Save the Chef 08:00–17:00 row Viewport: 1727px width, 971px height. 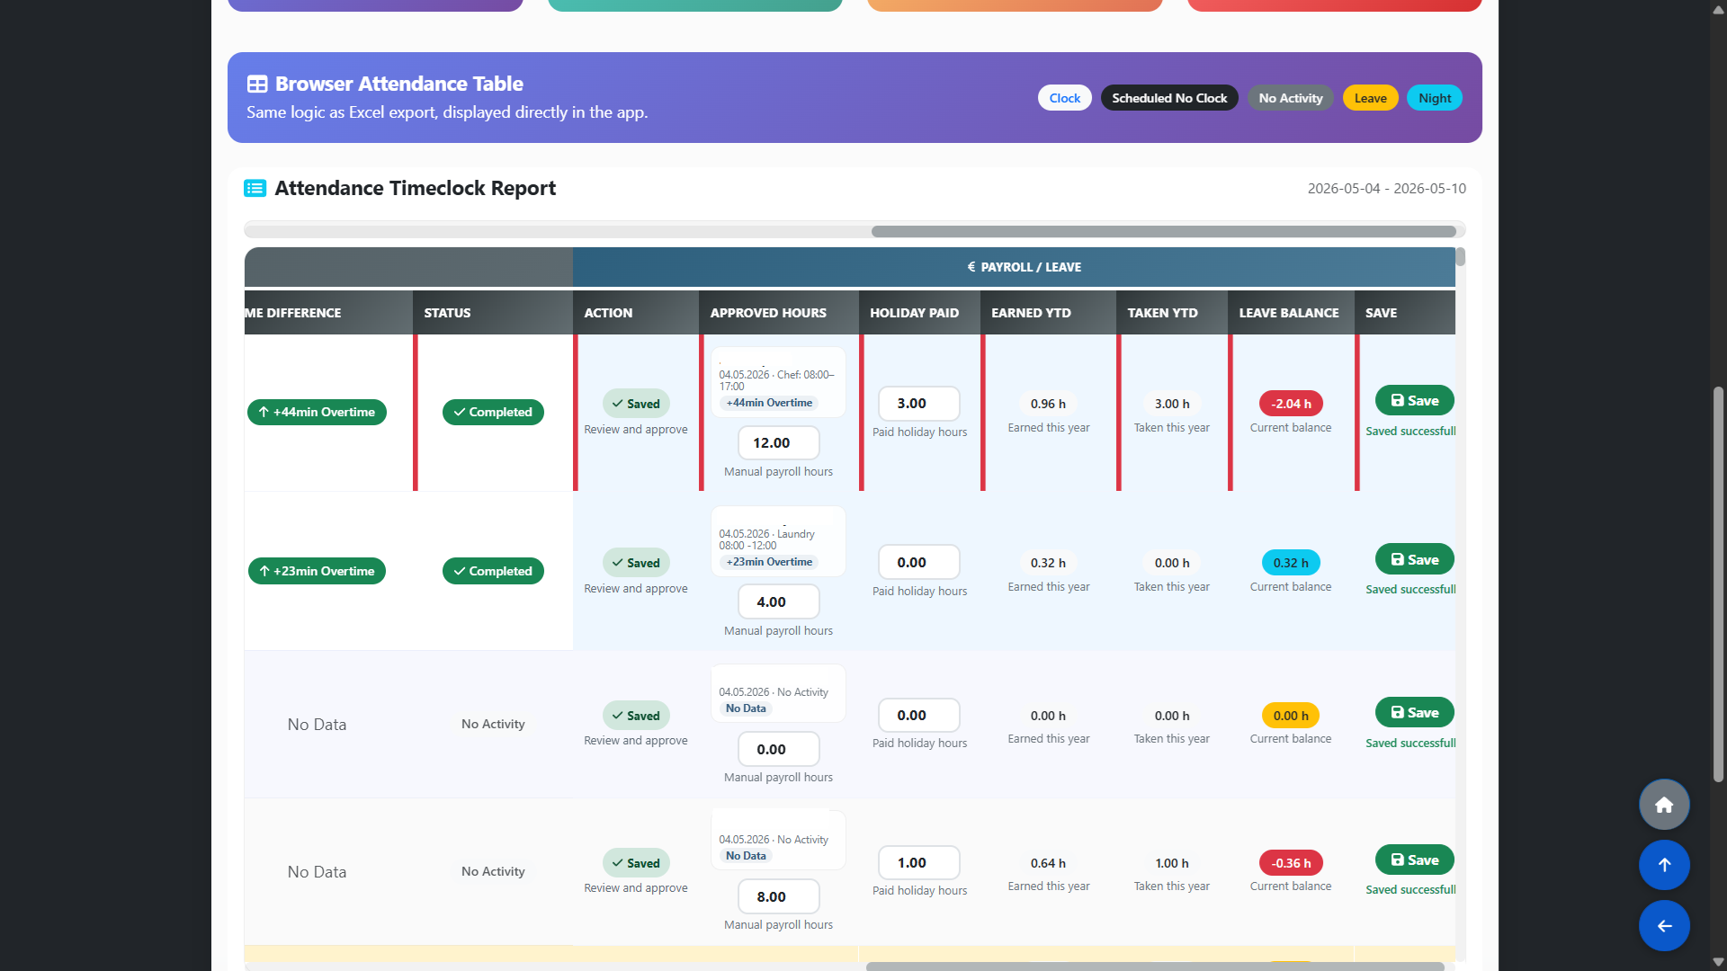point(1415,401)
